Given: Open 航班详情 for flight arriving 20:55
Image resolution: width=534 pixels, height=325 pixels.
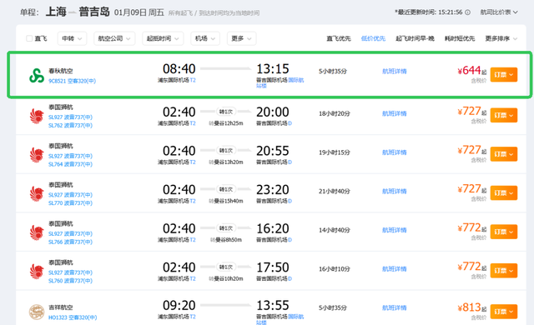Looking at the screenshot, I should (395, 152).
